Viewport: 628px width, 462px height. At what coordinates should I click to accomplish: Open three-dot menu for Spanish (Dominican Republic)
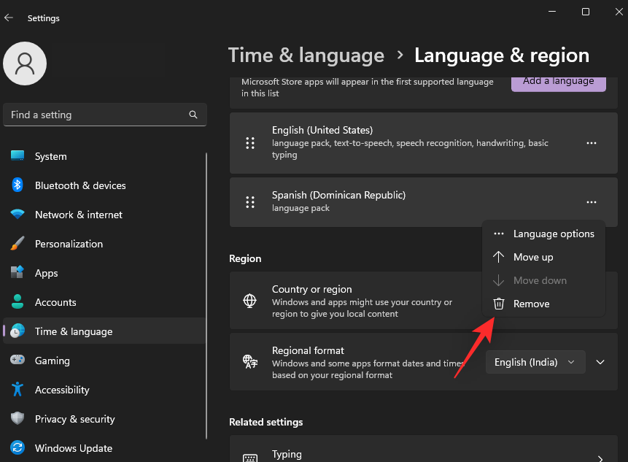click(591, 202)
